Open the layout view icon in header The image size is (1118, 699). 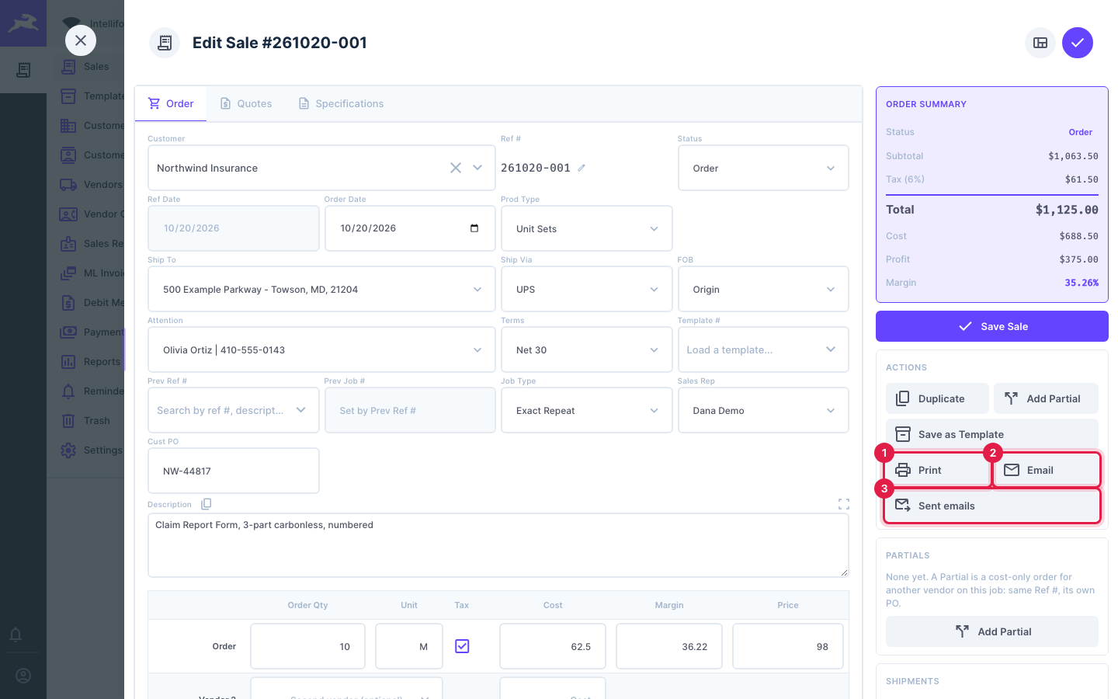(1040, 43)
